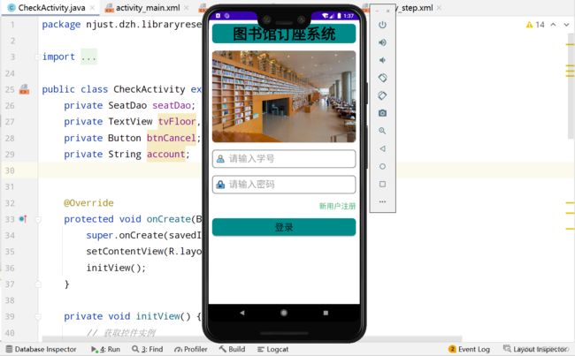Click the student ID input field
This screenshot has height=356, width=575.
point(284,159)
